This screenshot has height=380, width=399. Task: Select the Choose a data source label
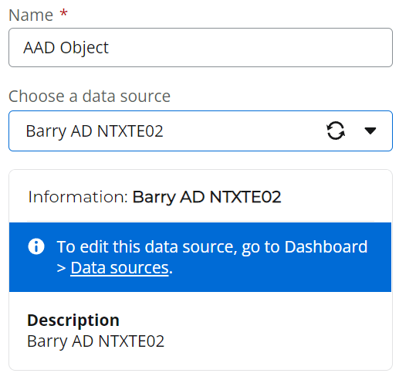(90, 97)
